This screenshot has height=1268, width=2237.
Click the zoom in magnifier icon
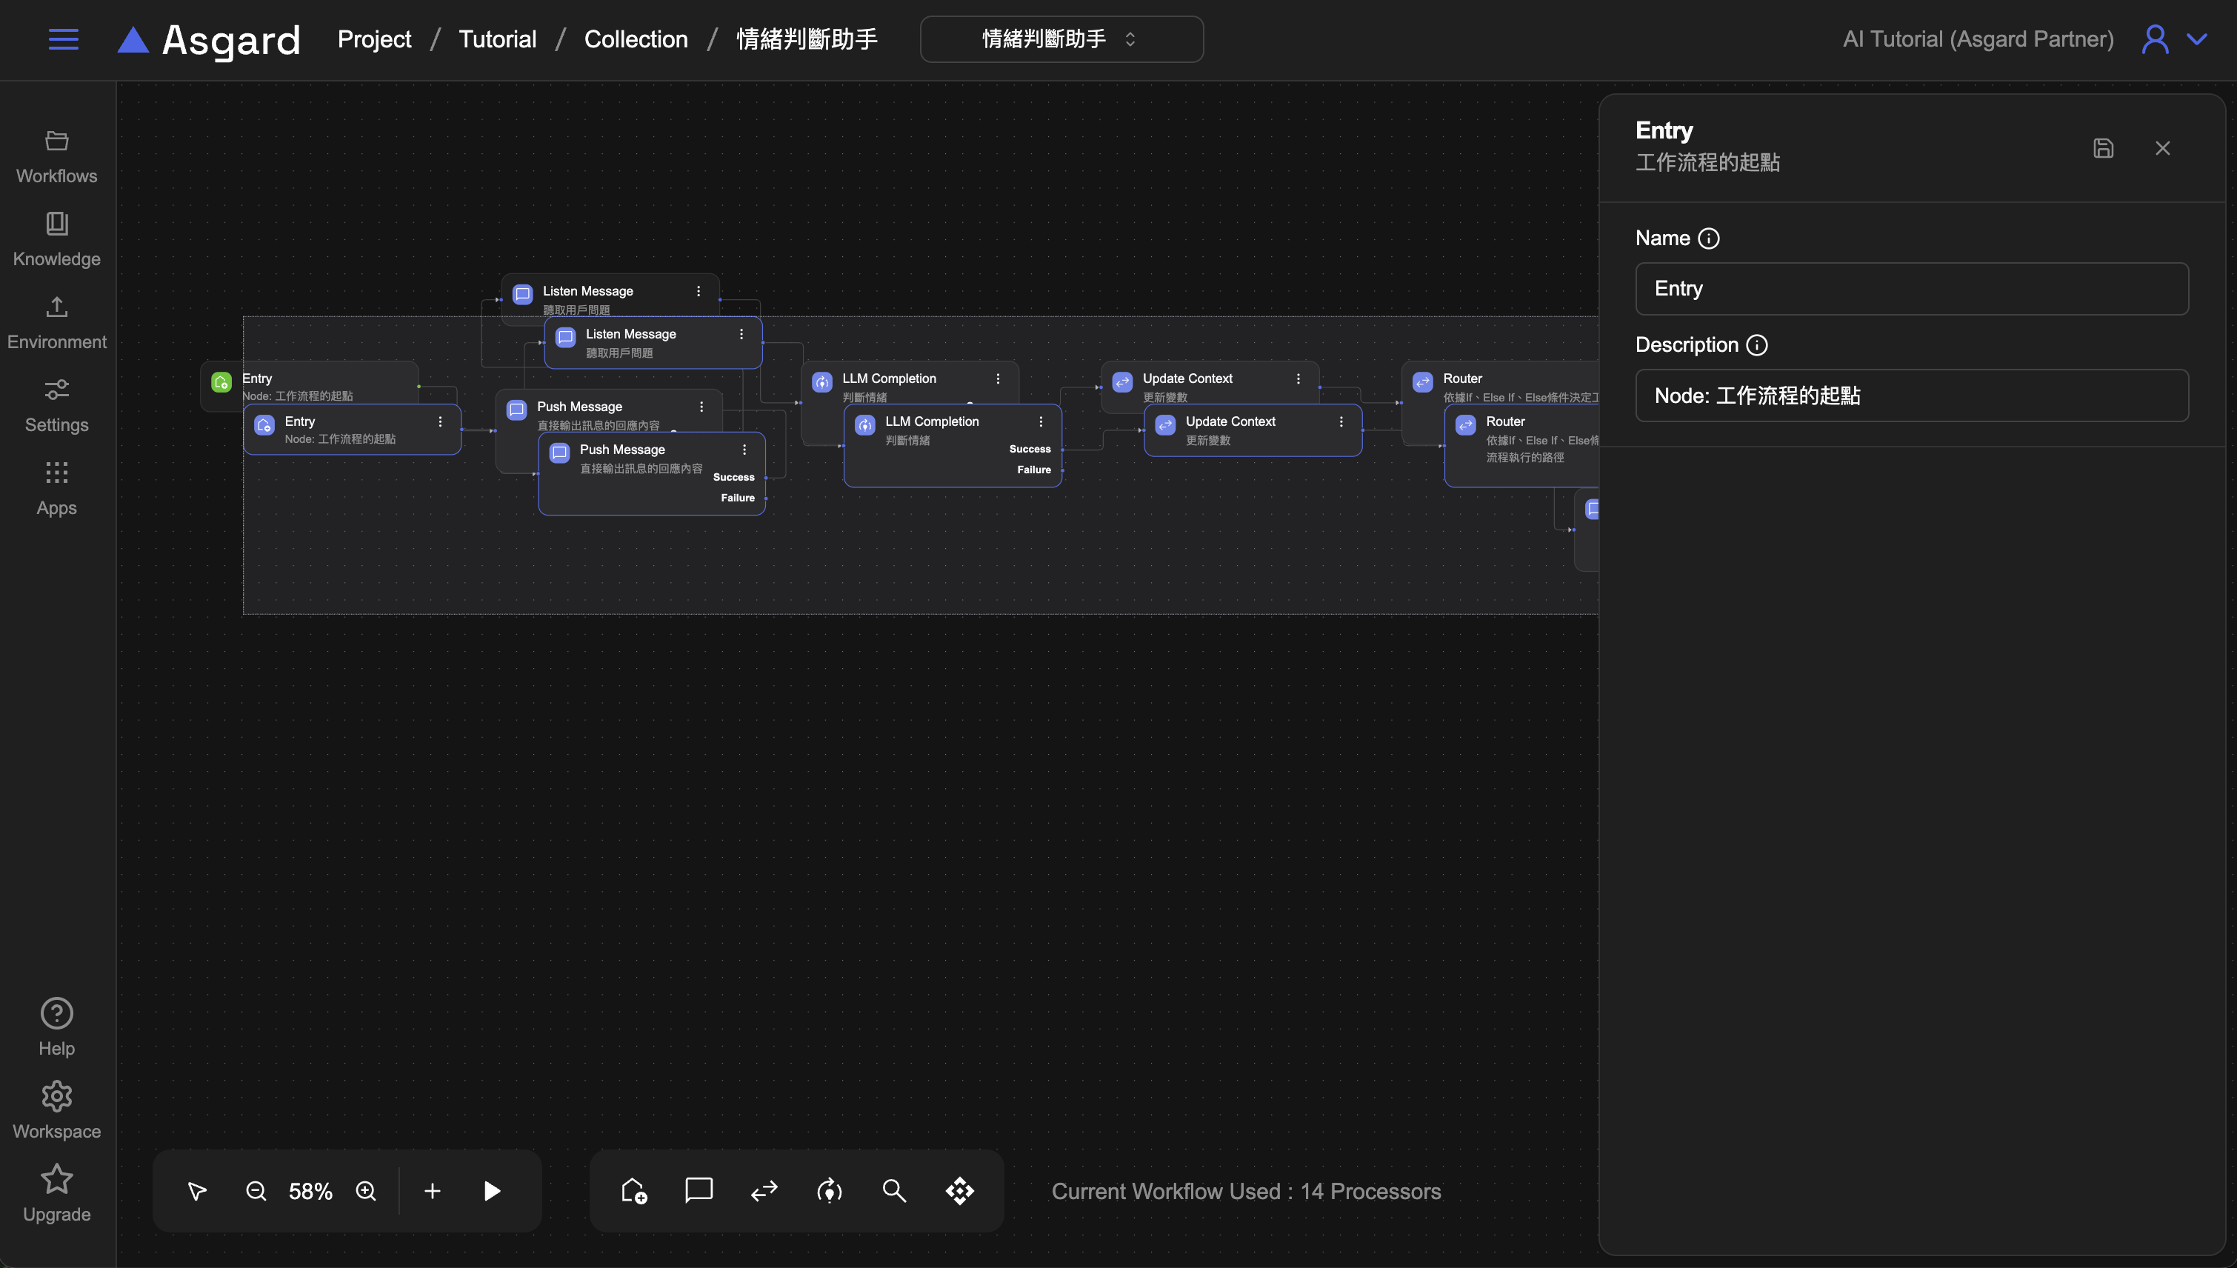[x=366, y=1190]
